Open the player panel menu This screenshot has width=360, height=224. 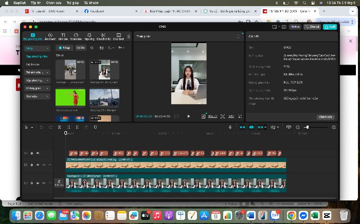[x=238, y=36]
